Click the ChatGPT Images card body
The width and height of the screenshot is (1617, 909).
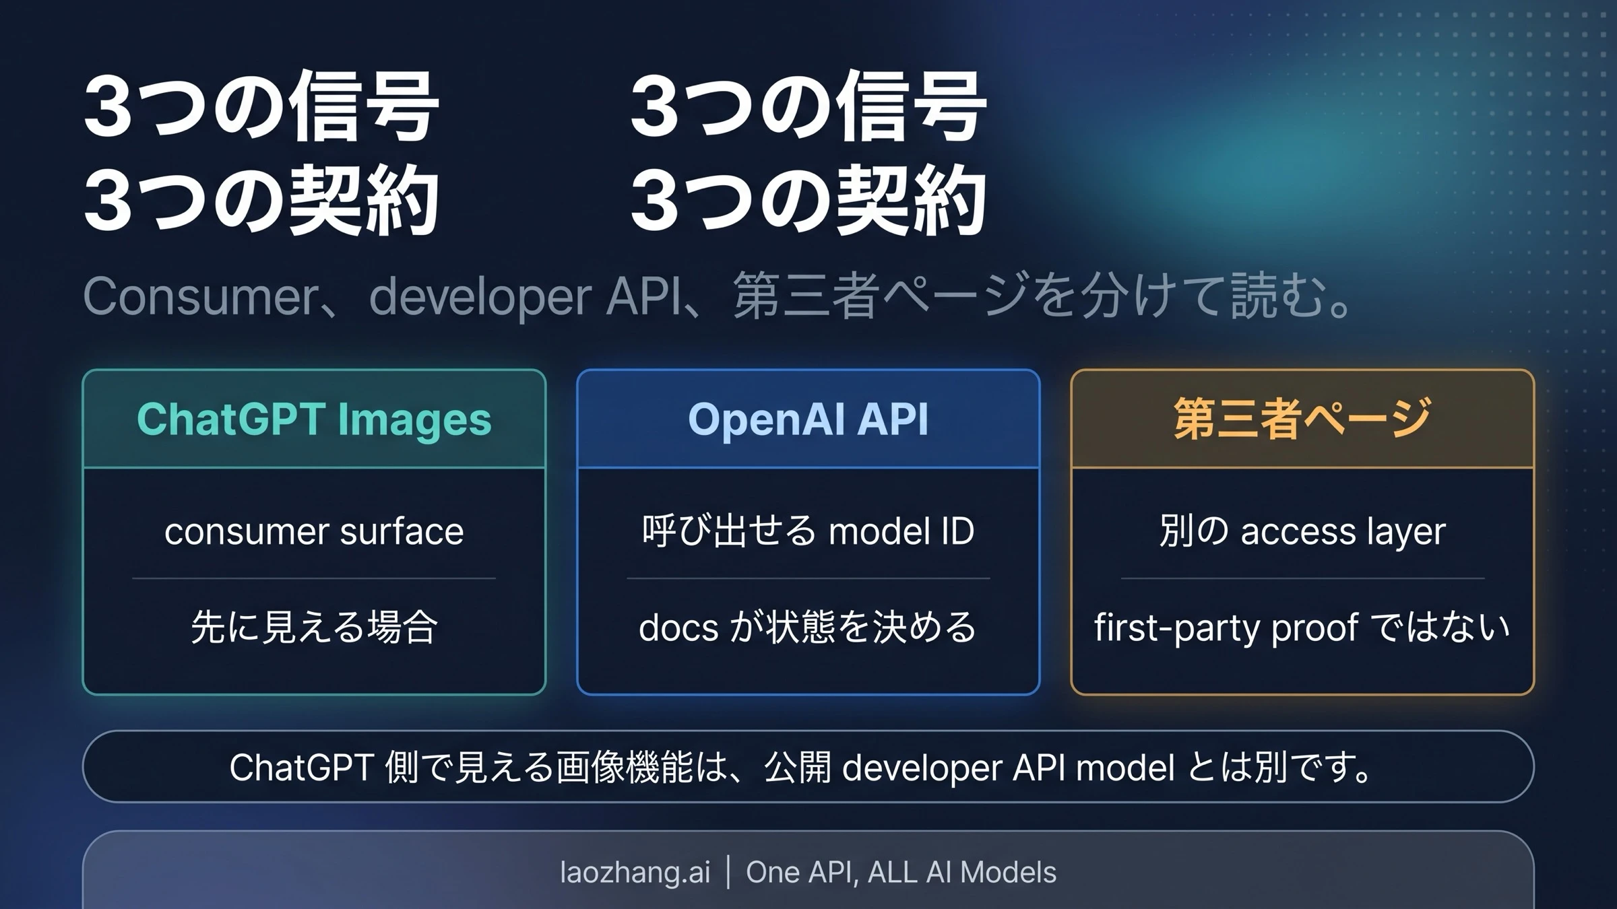313,579
